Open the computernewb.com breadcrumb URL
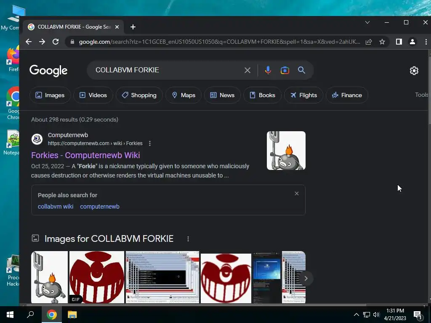Screen dimensions: 431x323 pos(95,143)
